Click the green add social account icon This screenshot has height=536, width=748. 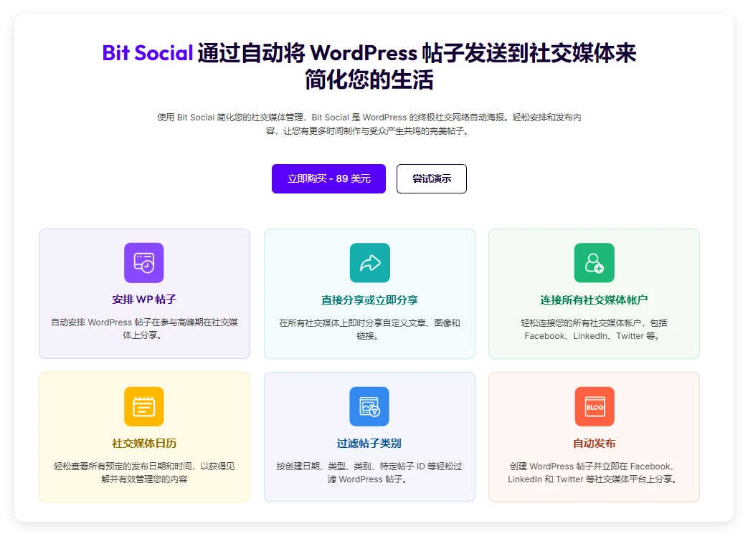point(593,262)
